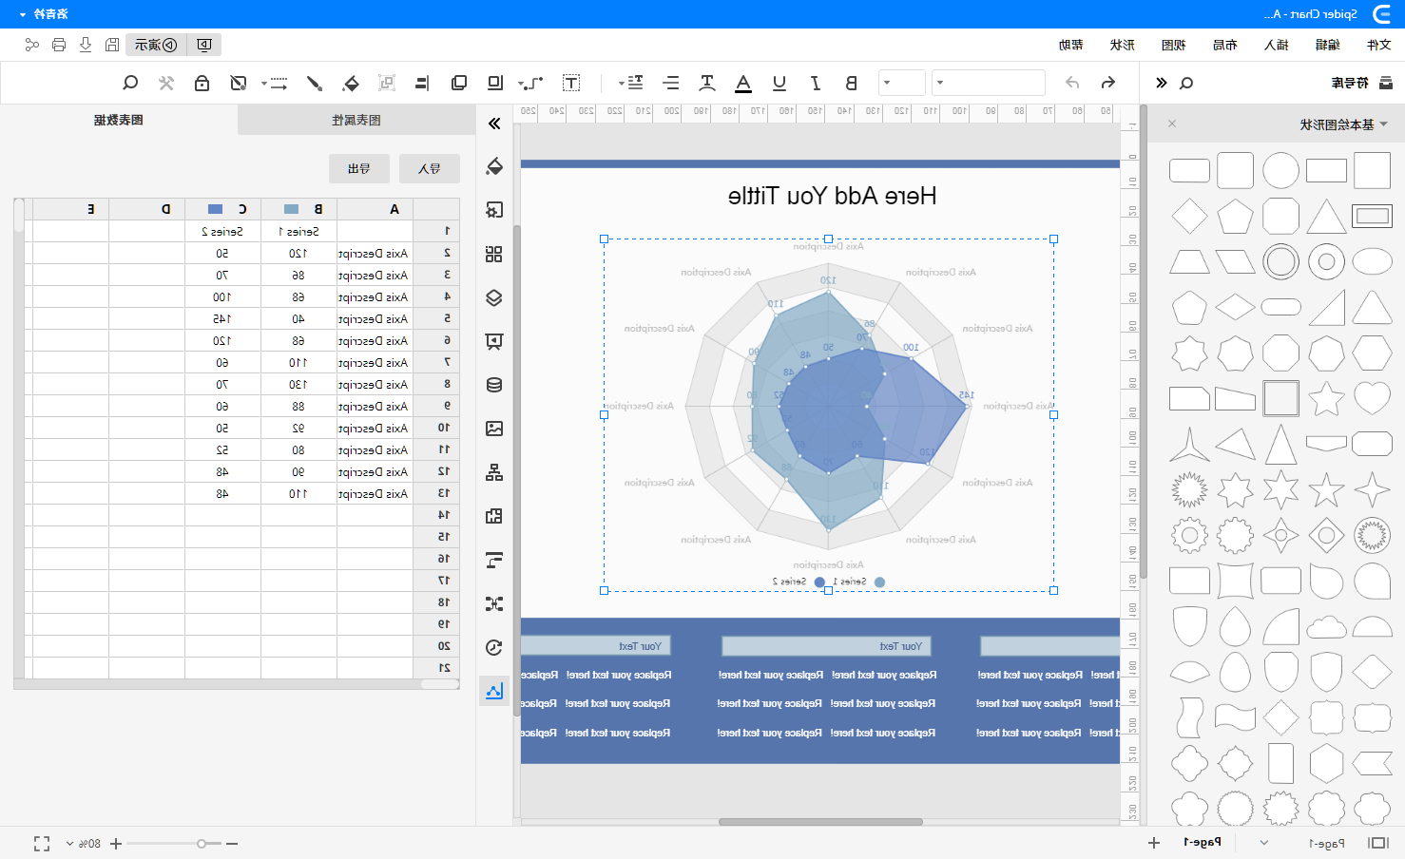Click the canvas horizontal scrollbar
This screenshot has height=859, width=1405.
tap(820, 821)
